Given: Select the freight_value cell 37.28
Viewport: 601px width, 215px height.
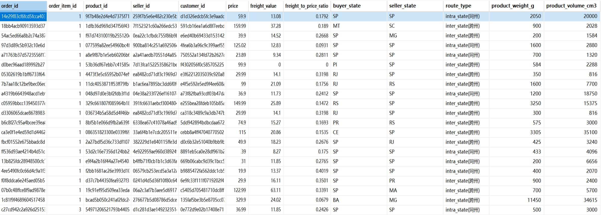Looking at the screenshot, I should pyautogui.click(x=266, y=26).
